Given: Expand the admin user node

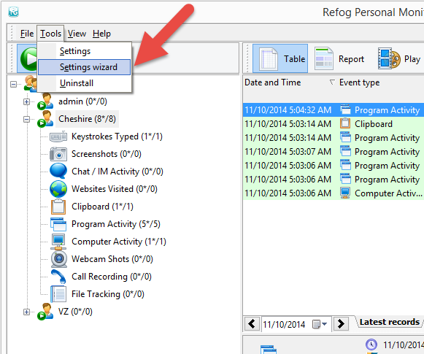Looking at the screenshot, I should pyautogui.click(x=26, y=101).
